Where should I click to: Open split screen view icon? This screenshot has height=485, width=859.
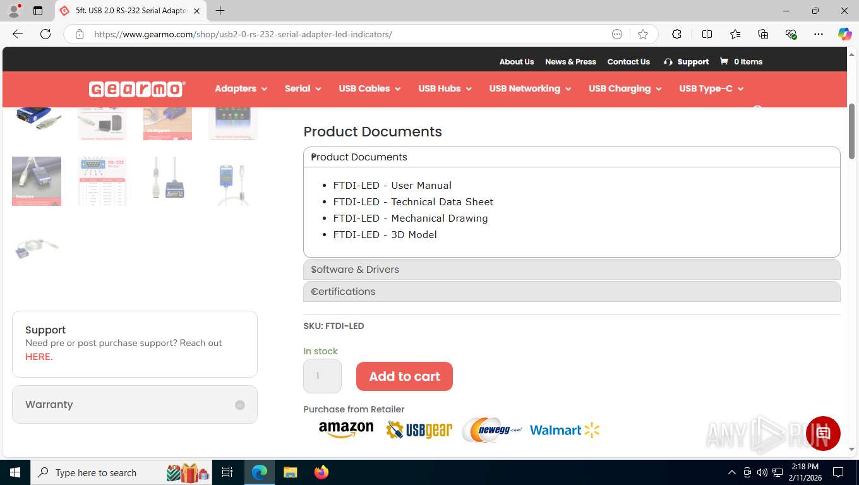click(707, 34)
